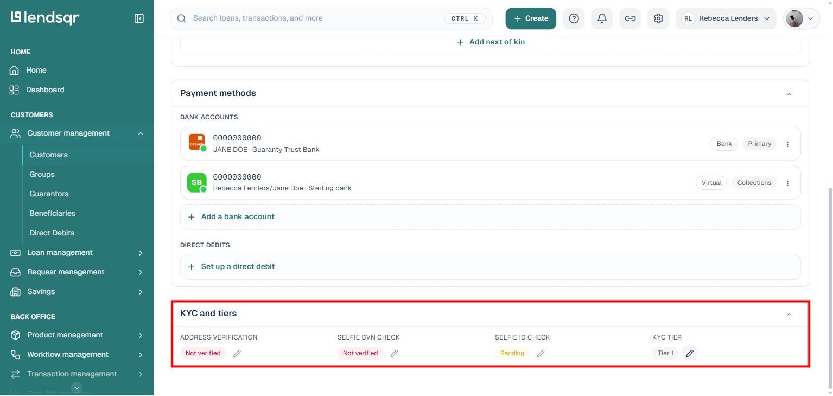The height and width of the screenshot is (396, 833).
Task: Edit address verification status pencil
Action: [x=237, y=353]
